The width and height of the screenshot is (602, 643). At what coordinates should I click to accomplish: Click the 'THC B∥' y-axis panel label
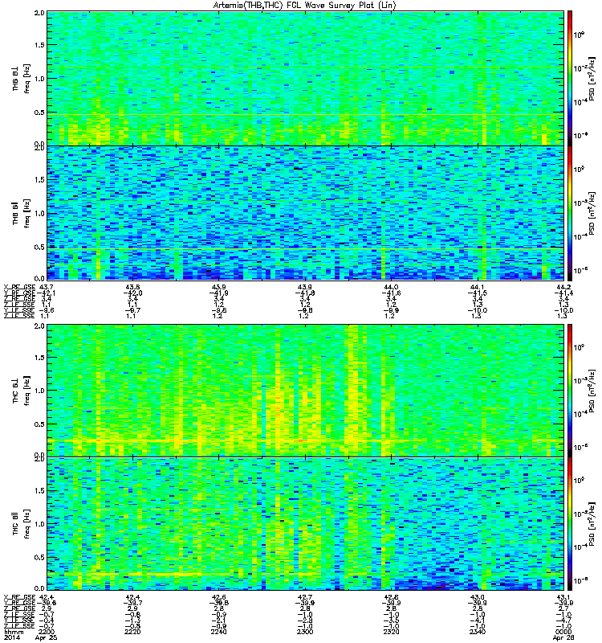(x=15, y=524)
